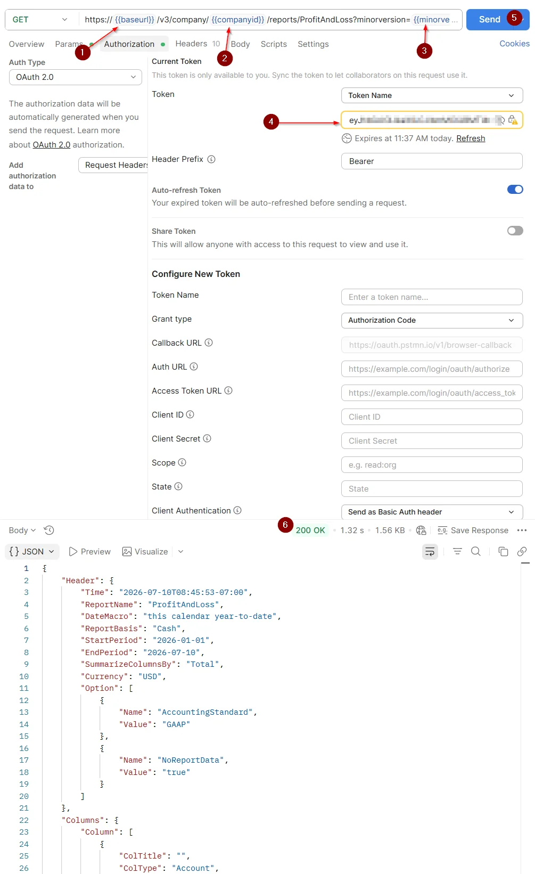Image resolution: width=535 pixels, height=874 pixels.
Task: Open the response Body section dropdown
Action: 22,530
